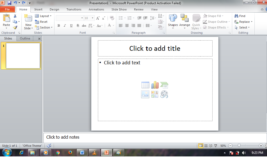
Task: Open the Animations tab
Action: pos(96,9)
